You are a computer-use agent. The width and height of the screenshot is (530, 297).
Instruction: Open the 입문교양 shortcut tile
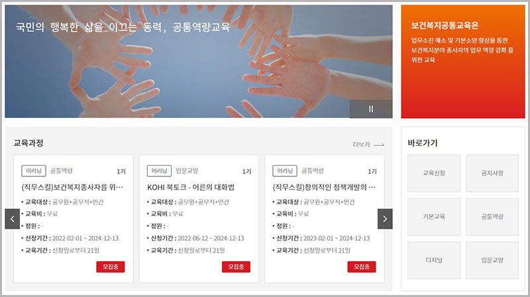click(492, 260)
